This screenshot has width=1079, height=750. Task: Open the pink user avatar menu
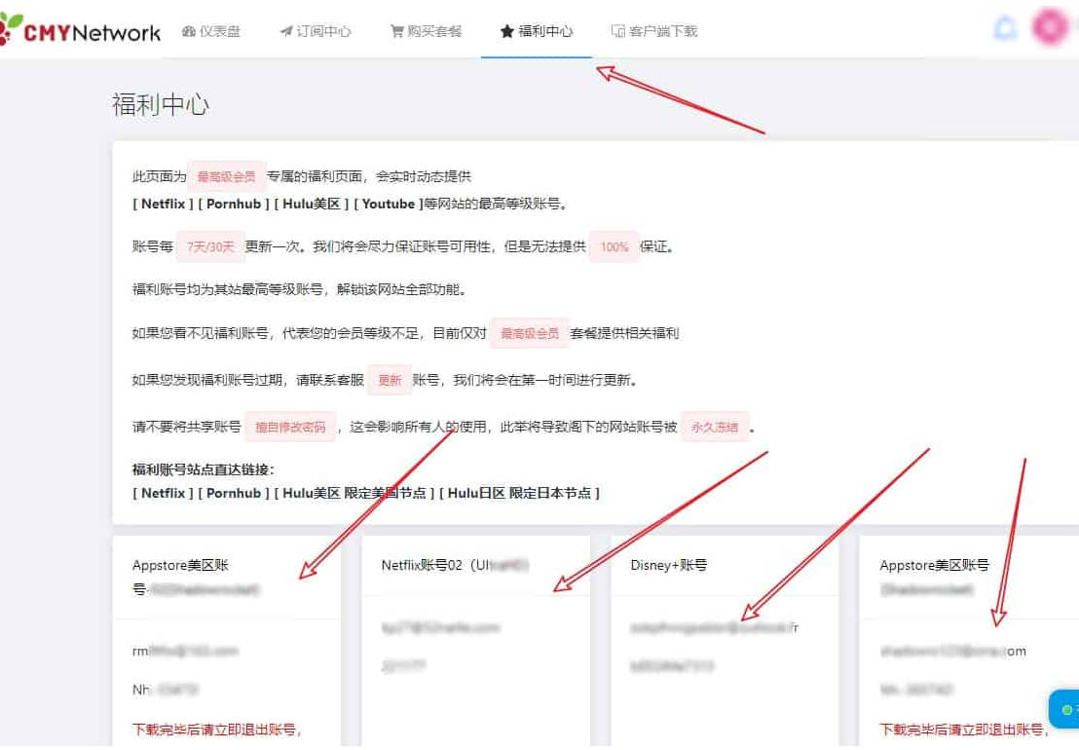(x=1050, y=27)
